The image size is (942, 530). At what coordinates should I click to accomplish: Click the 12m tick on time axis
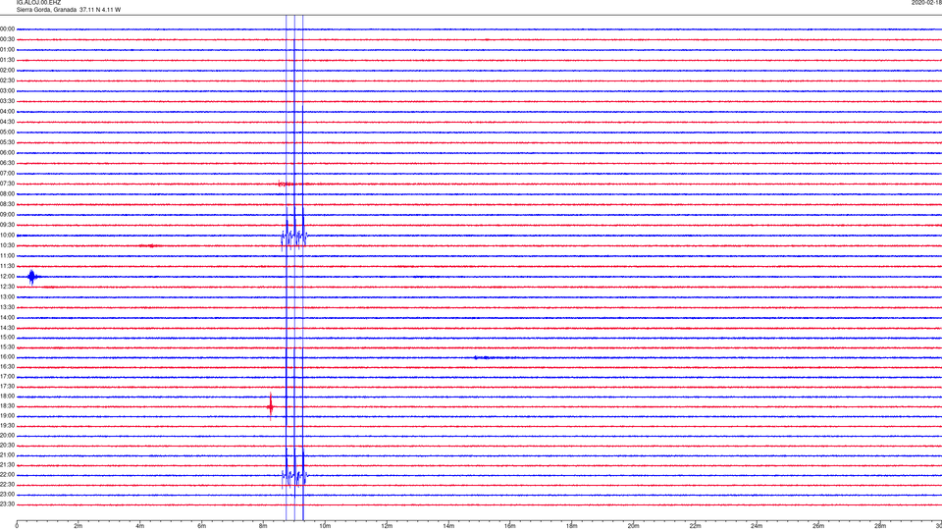(x=387, y=526)
